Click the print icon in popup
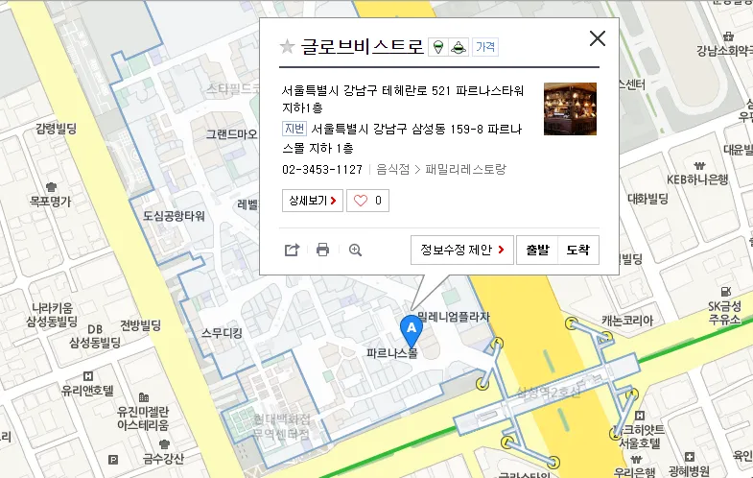Image resolution: width=753 pixels, height=478 pixels. click(x=322, y=250)
